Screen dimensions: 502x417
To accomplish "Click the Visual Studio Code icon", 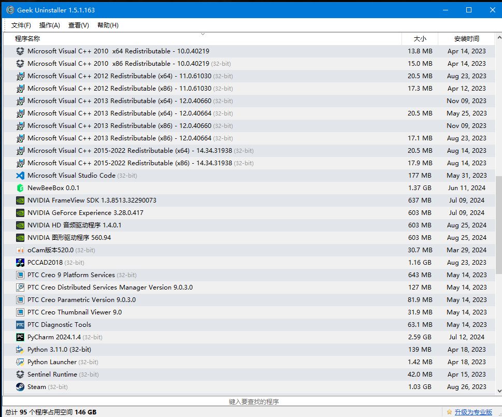I will tap(20, 176).
